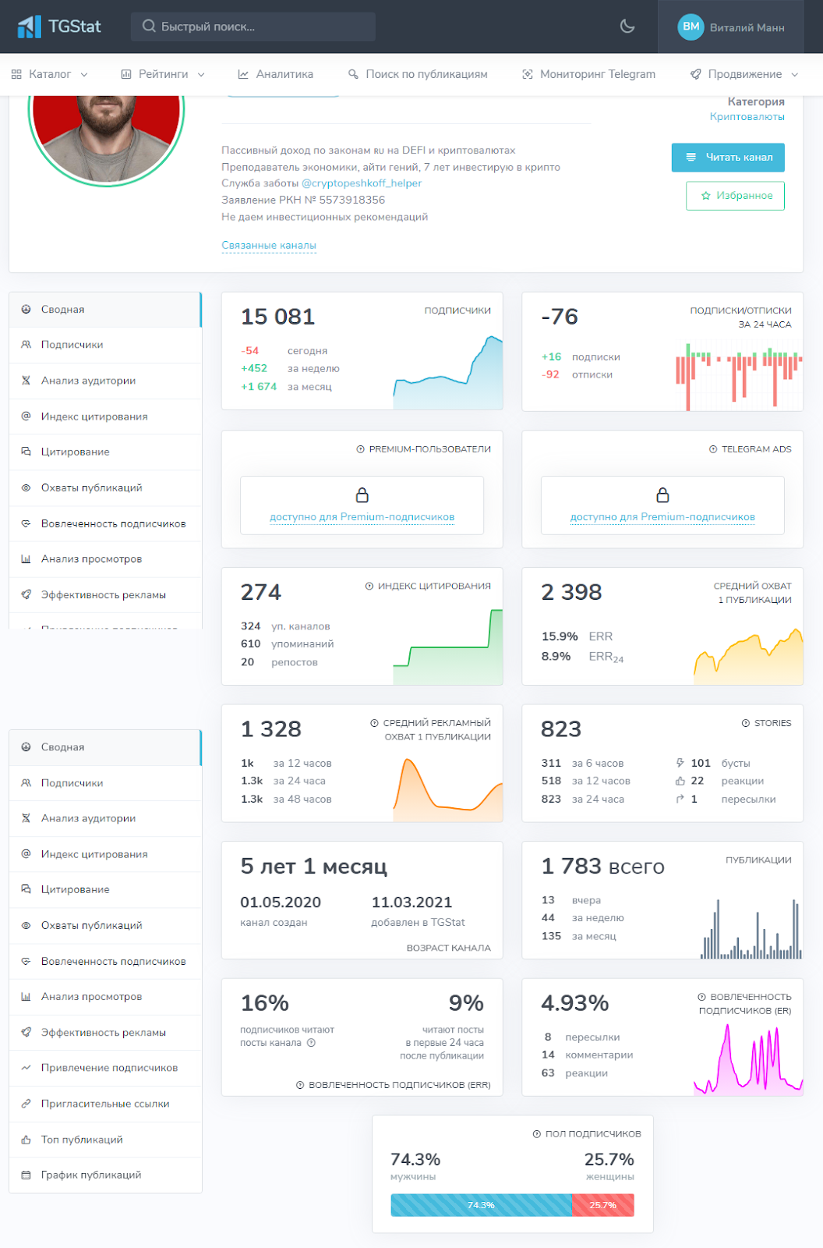Toggle dark mode with the moon icon
823x1248 pixels.
point(627,27)
